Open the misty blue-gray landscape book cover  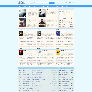(x=22, y=13)
